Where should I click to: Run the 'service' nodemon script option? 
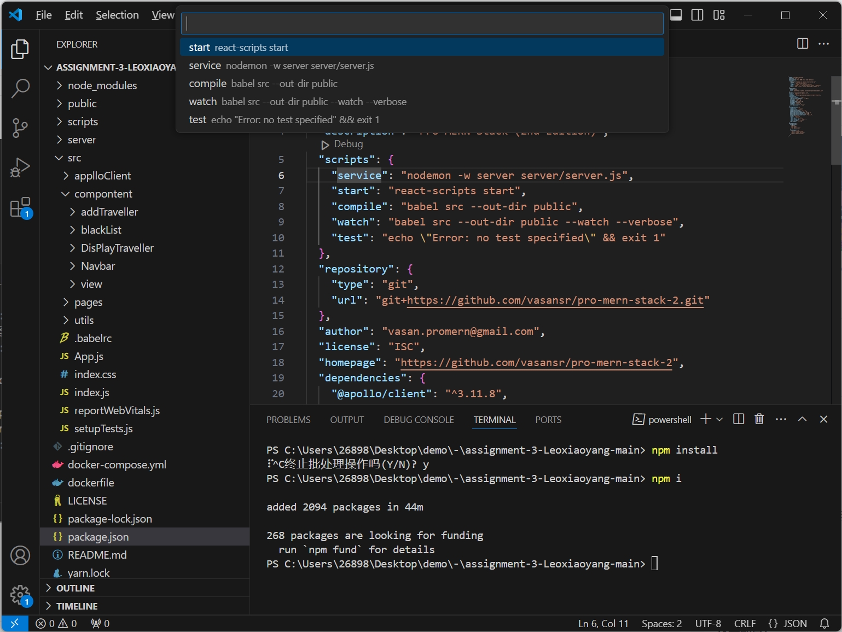(x=281, y=66)
